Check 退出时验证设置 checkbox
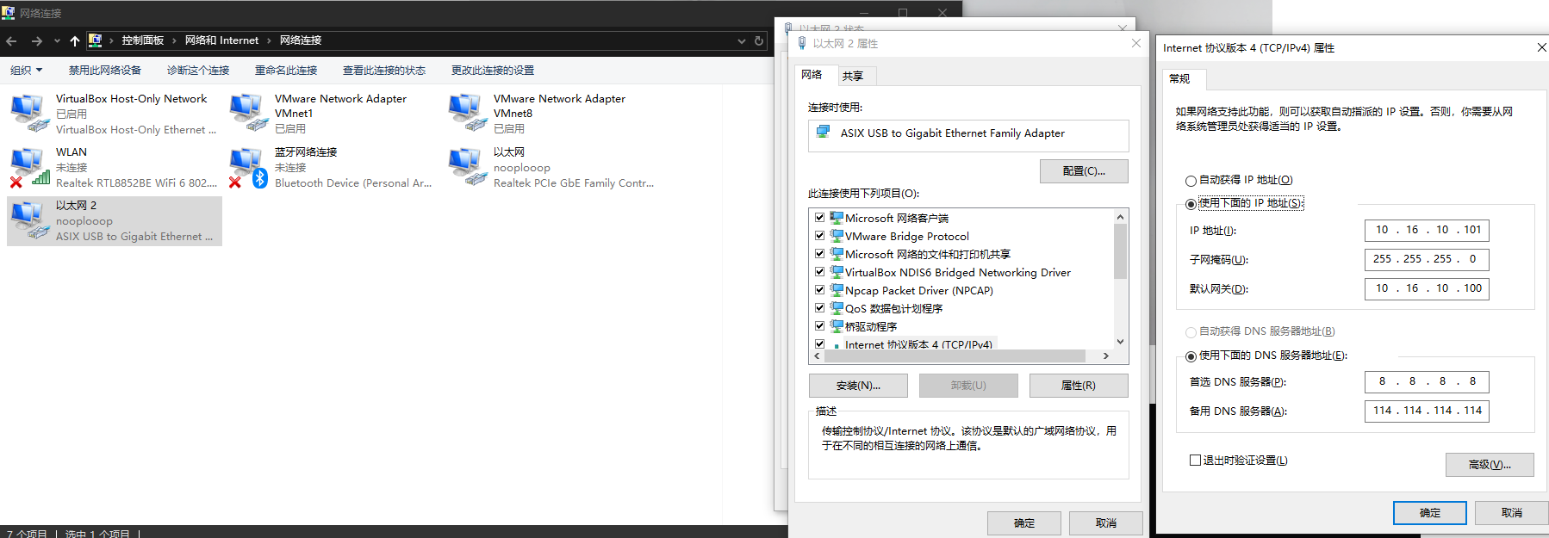 [x=1195, y=461]
